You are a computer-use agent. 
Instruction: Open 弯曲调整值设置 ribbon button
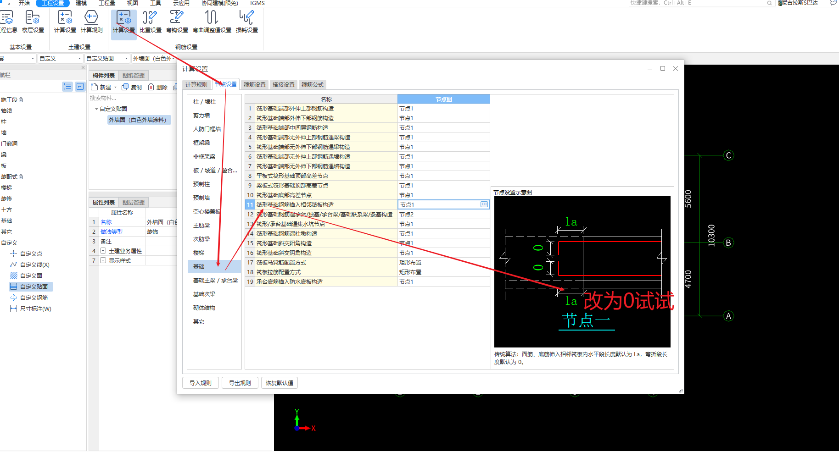[x=212, y=22]
